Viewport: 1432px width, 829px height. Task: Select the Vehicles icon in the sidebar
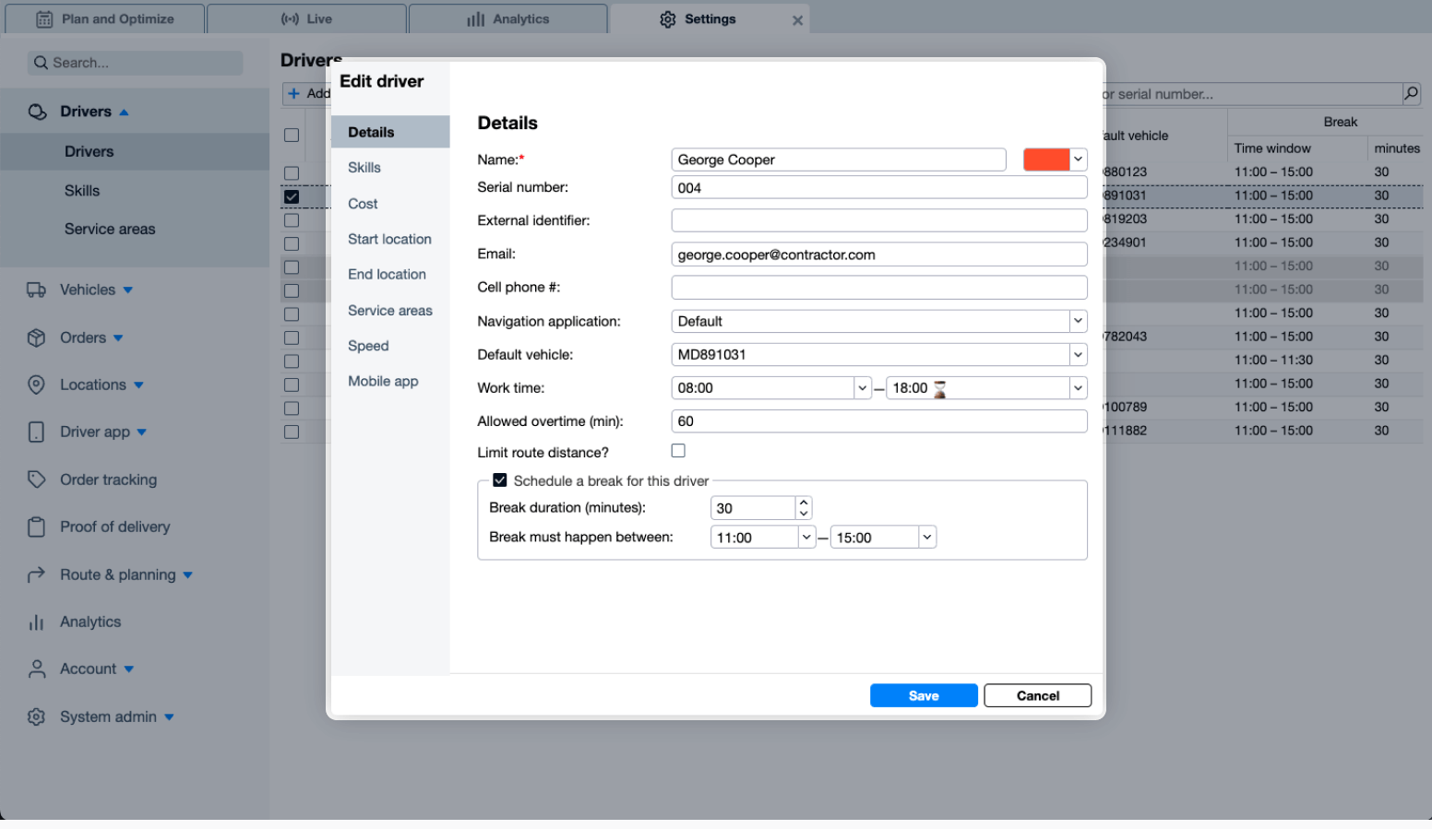coord(37,290)
